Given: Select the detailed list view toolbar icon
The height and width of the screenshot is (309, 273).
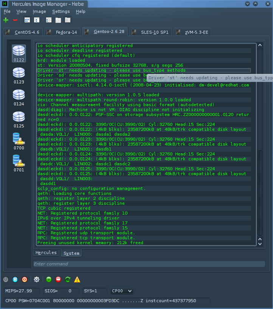Looking at the screenshot, I should [x=48, y=20].
